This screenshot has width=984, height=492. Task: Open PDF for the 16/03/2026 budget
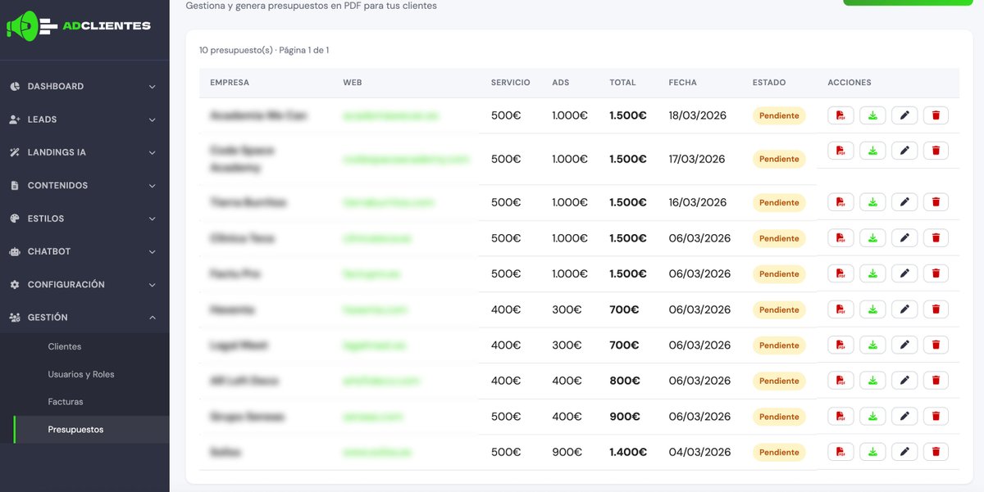(840, 202)
